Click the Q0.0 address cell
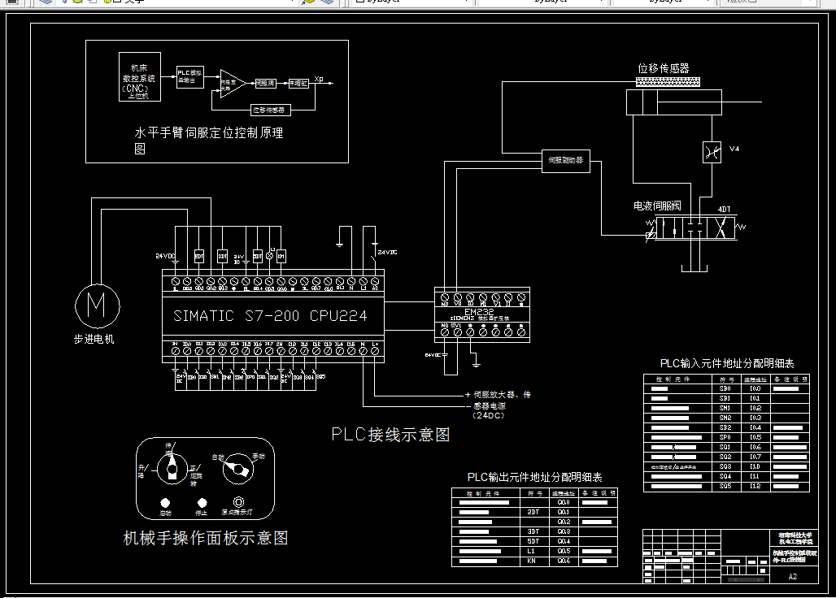This screenshot has height=598, width=836. (x=564, y=502)
